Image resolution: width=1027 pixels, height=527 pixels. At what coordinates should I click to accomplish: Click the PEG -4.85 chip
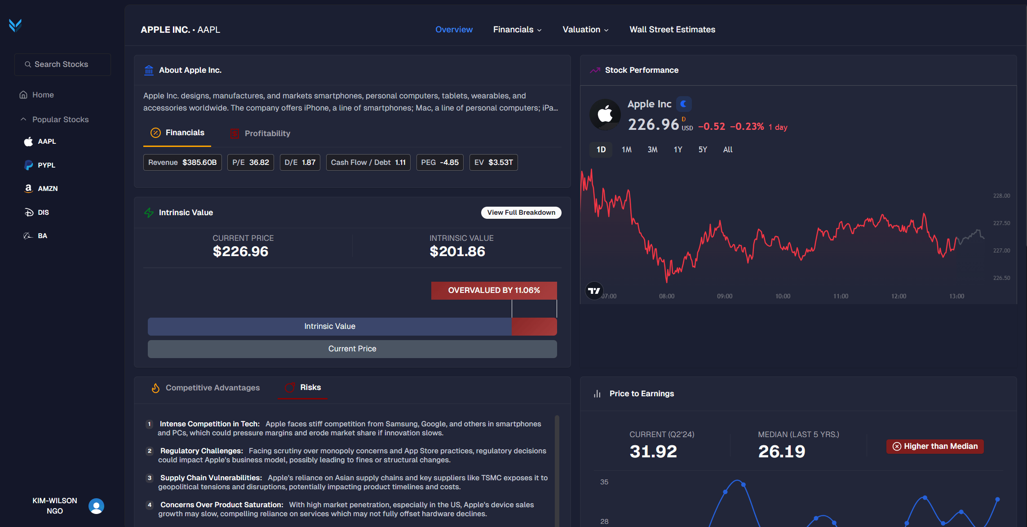pos(440,163)
